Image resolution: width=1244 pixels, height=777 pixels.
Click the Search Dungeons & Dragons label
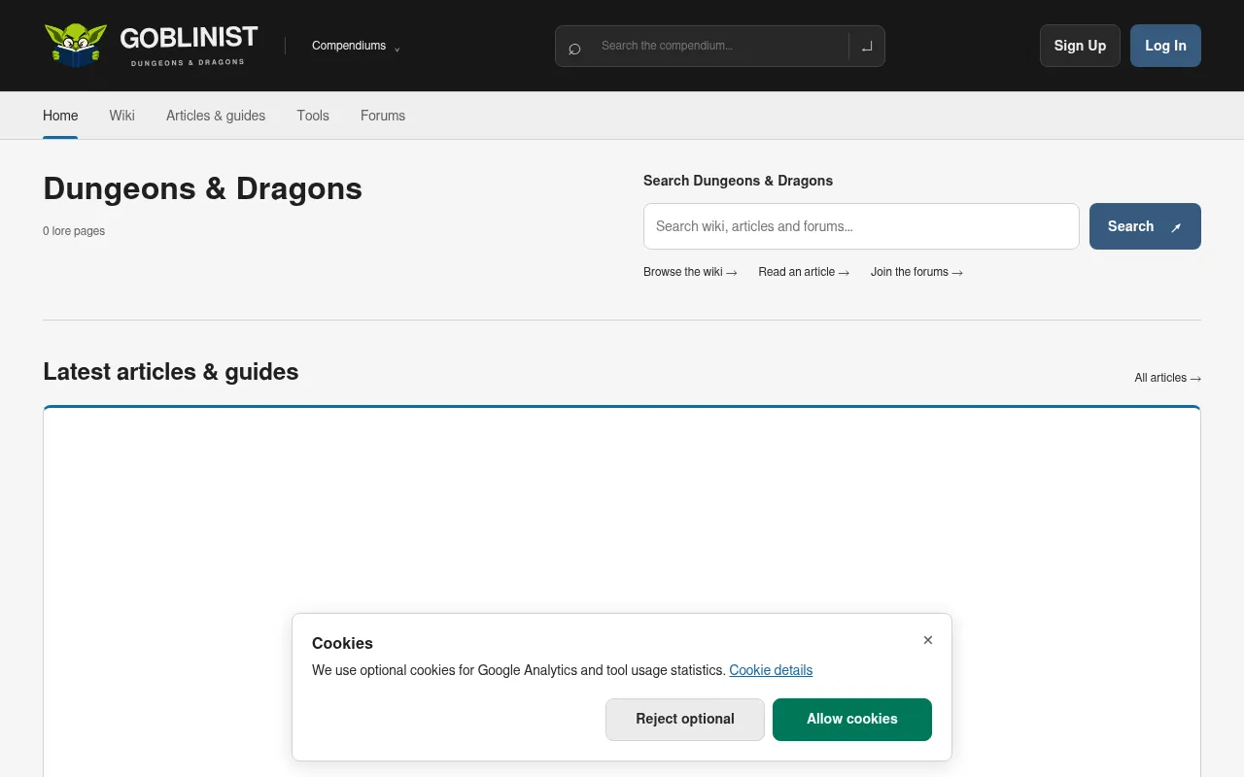(738, 181)
